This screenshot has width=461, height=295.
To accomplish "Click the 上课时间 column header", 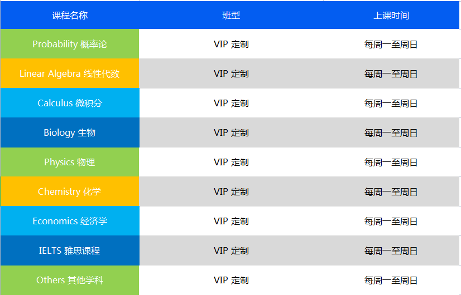I will [391, 15].
